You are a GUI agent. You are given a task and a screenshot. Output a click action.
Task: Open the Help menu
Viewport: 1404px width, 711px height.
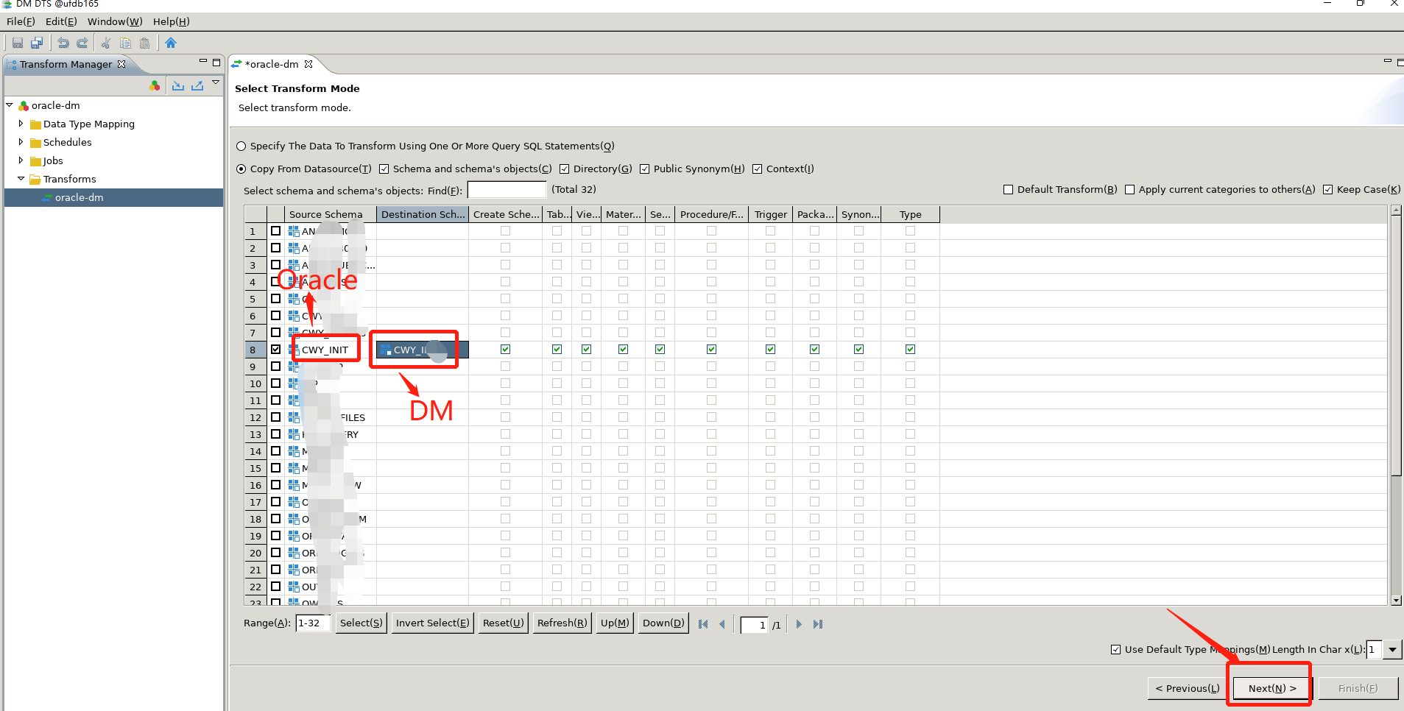click(x=171, y=21)
